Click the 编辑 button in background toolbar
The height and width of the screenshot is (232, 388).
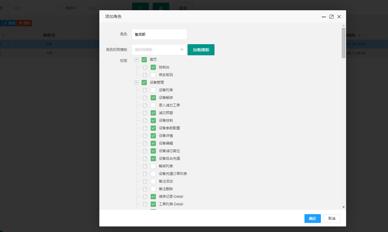(x=9, y=23)
